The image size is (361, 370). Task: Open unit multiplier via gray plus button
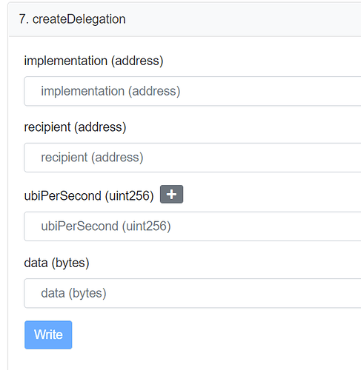click(x=171, y=194)
